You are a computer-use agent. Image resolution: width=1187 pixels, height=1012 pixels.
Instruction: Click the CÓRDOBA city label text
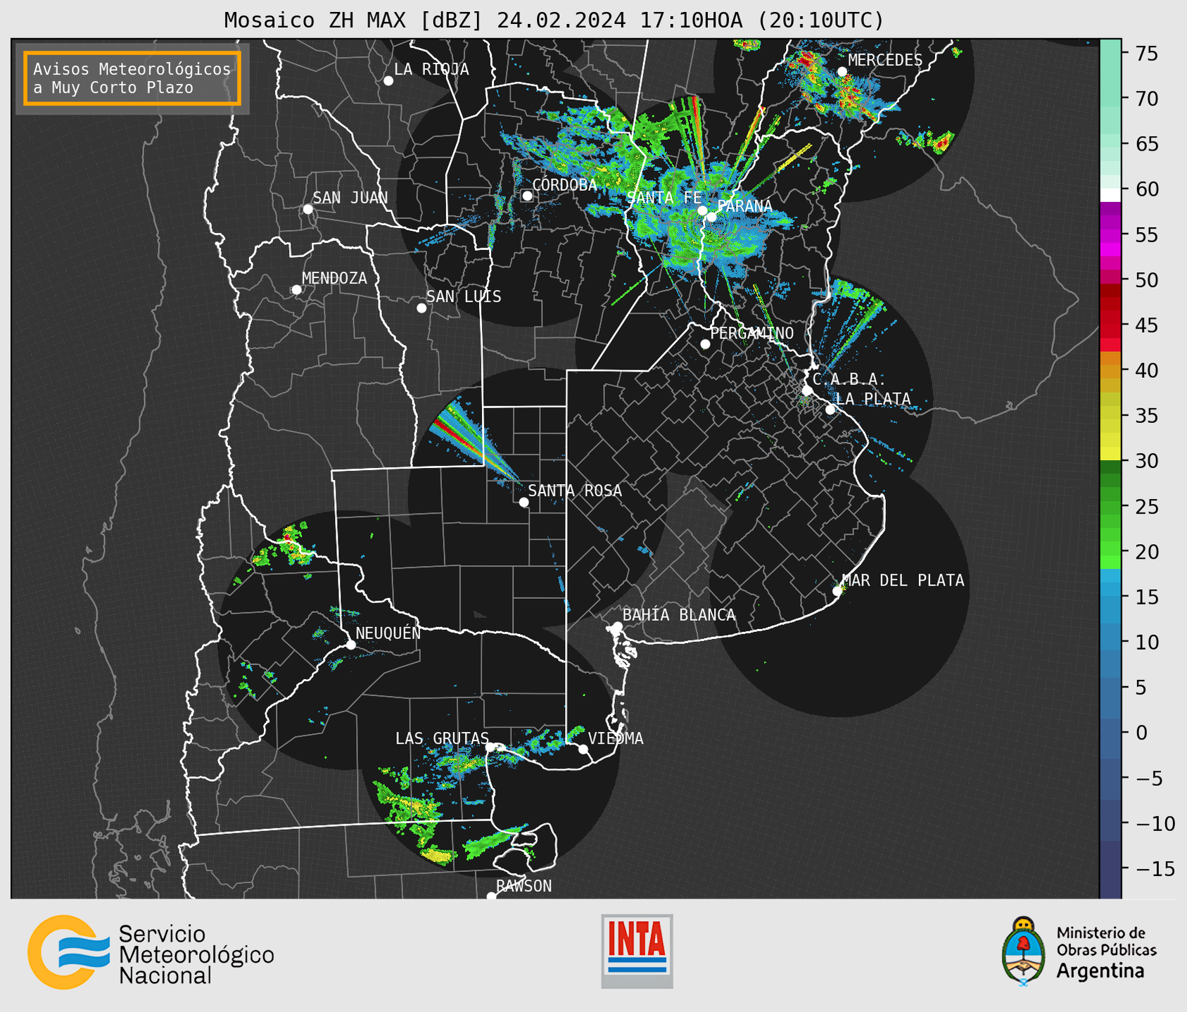coord(564,184)
